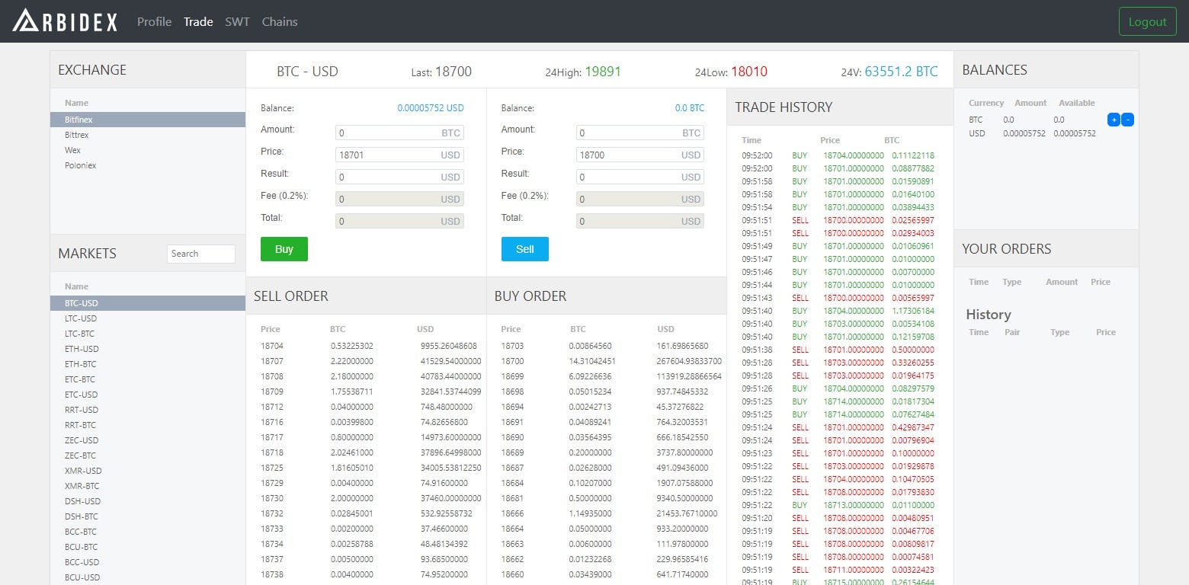Select the ETC-USD market
The image size is (1189, 585).
coord(148,395)
